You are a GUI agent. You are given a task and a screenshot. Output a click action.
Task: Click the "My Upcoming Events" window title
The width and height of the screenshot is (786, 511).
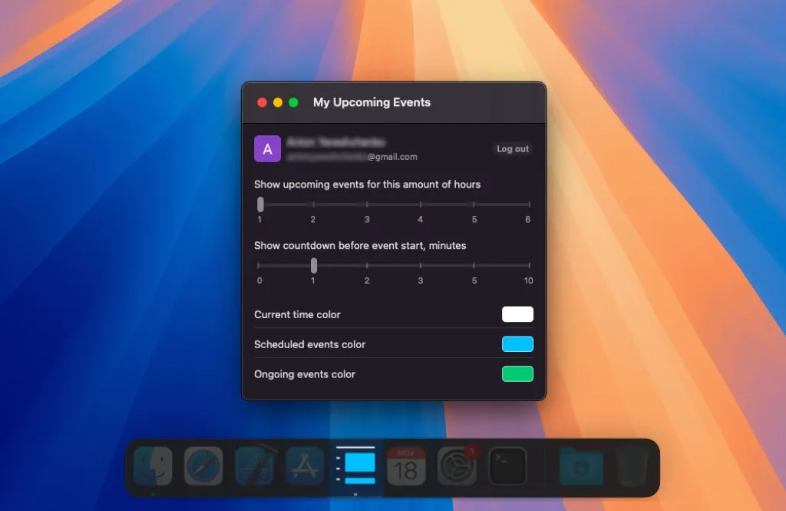pyautogui.click(x=372, y=102)
